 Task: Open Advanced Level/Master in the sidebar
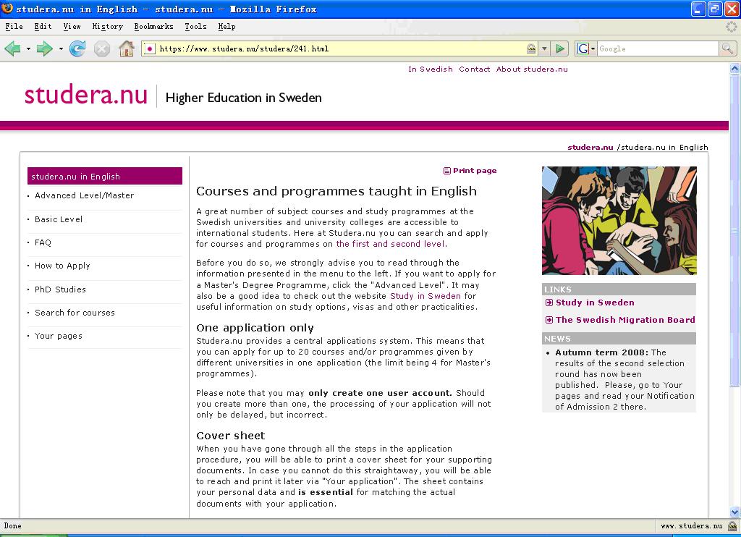84,195
